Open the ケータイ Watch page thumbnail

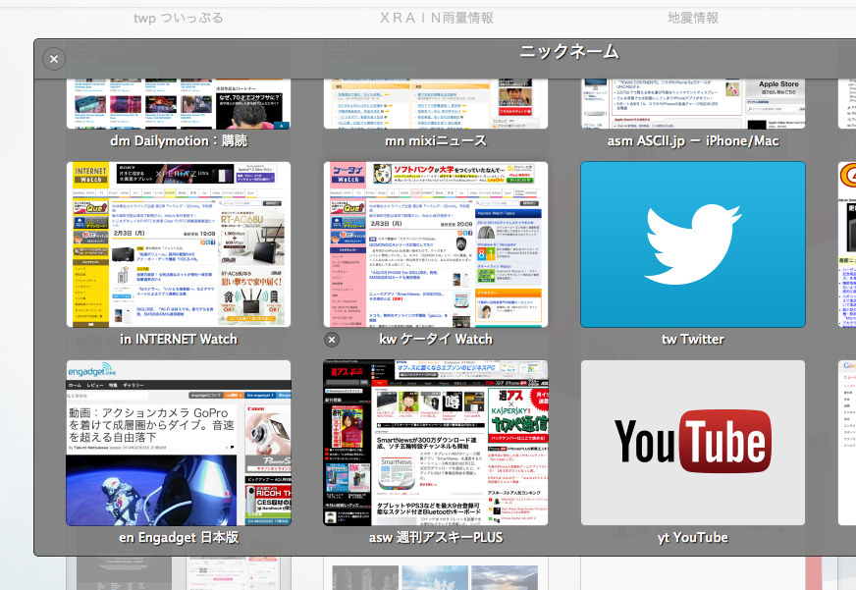pos(436,244)
